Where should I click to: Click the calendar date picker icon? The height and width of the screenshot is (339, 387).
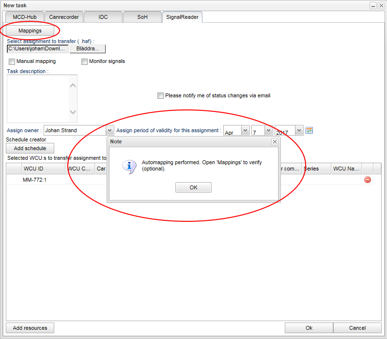tap(310, 130)
